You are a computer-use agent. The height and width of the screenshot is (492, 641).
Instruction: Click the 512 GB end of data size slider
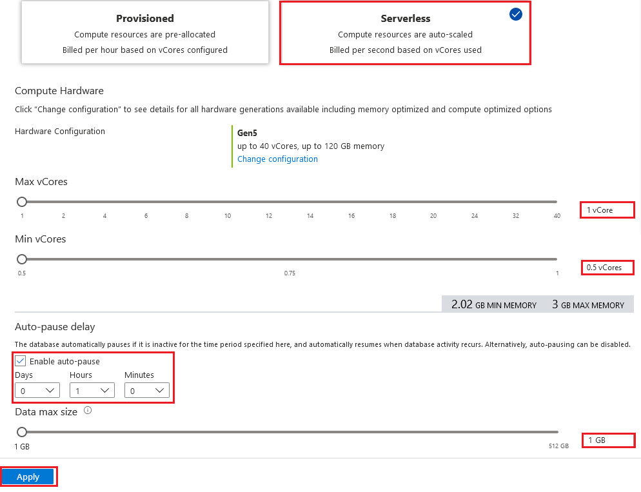coord(557,432)
